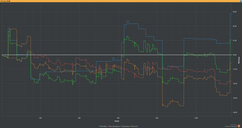The width and height of the screenshot is (242, 128).
Task: Click the Winnings: $1,04 header title
Action: click(x=6, y=1)
